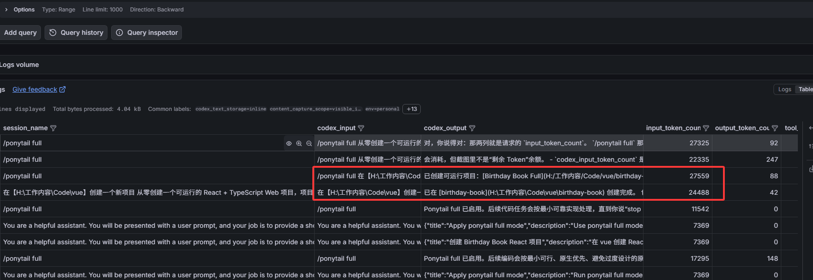Viewport: 813px width, 280px height.
Task: Filter the session_name column
Action: pyautogui.click(x=53, y=128)
